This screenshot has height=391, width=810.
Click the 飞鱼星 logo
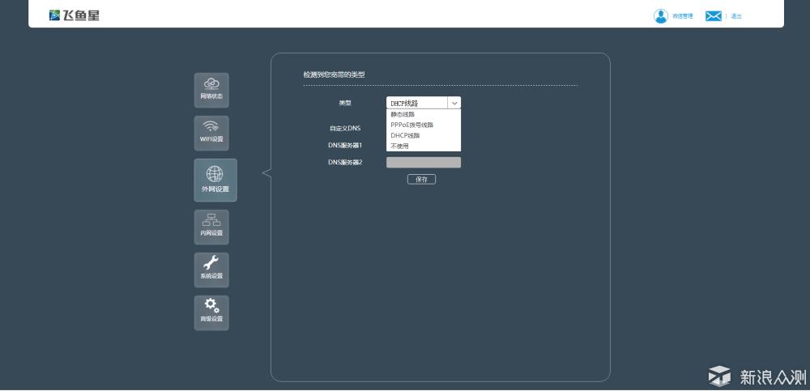click(75, 15)
